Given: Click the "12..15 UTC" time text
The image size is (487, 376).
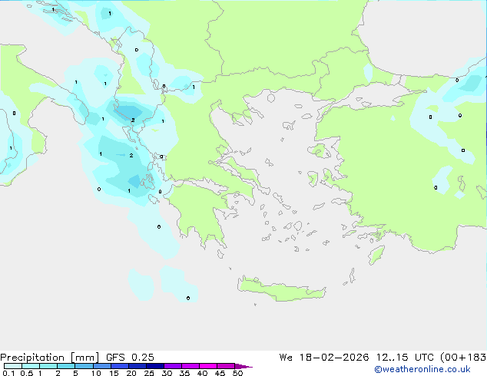Looking at the screenshot, I should coord(405,358).
